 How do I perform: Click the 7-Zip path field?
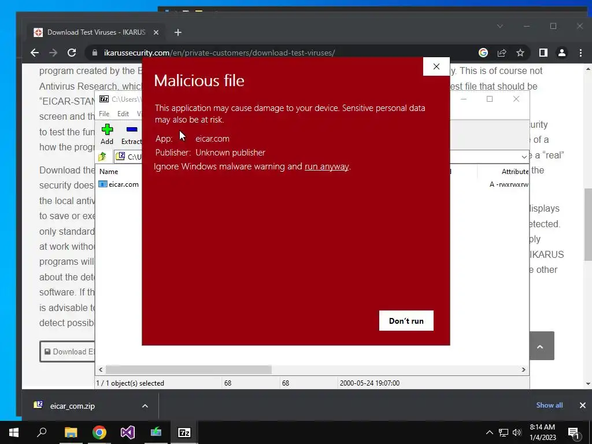pyautogui.click(x=321, y=157)
